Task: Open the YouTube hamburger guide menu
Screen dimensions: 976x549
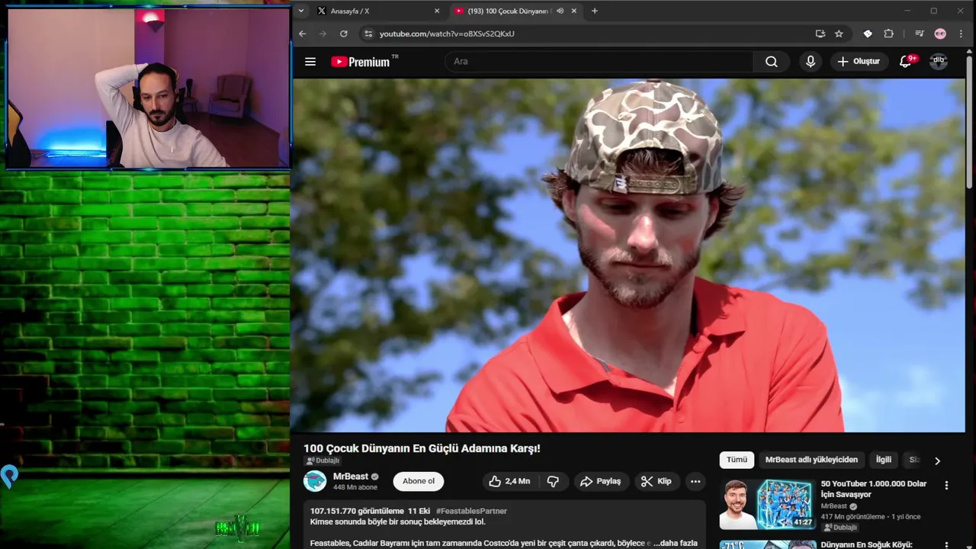Action: (310, 62)
